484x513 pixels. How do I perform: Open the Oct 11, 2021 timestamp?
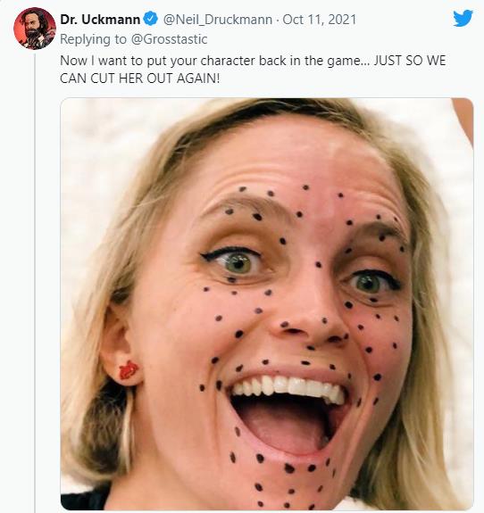click(320, 20)
